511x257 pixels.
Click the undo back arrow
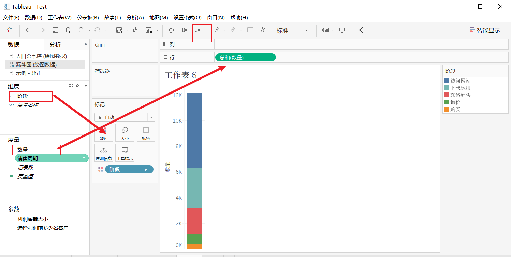click(x=29, y=30)
